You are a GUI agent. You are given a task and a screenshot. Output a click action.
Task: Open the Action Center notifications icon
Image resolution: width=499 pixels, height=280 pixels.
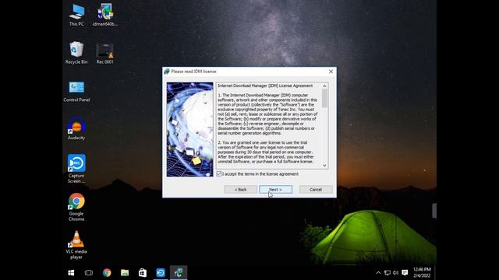click(x=405, y=273)
